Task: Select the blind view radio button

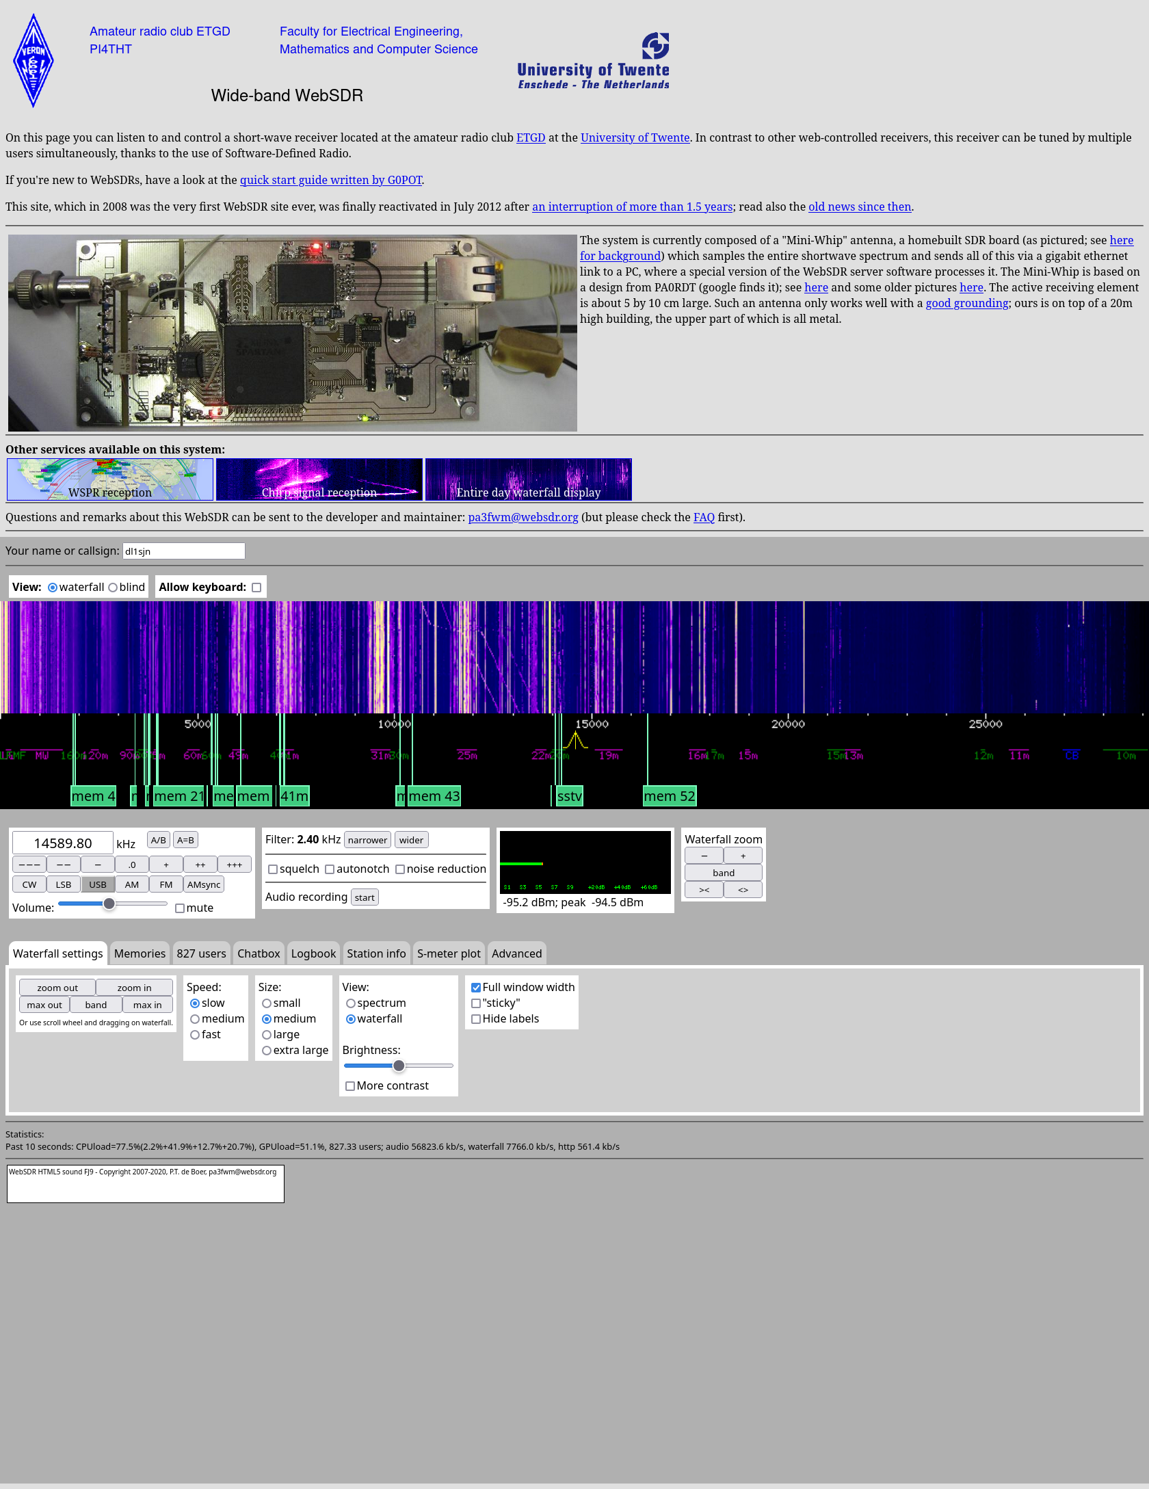Action: [x=113, y=588]
